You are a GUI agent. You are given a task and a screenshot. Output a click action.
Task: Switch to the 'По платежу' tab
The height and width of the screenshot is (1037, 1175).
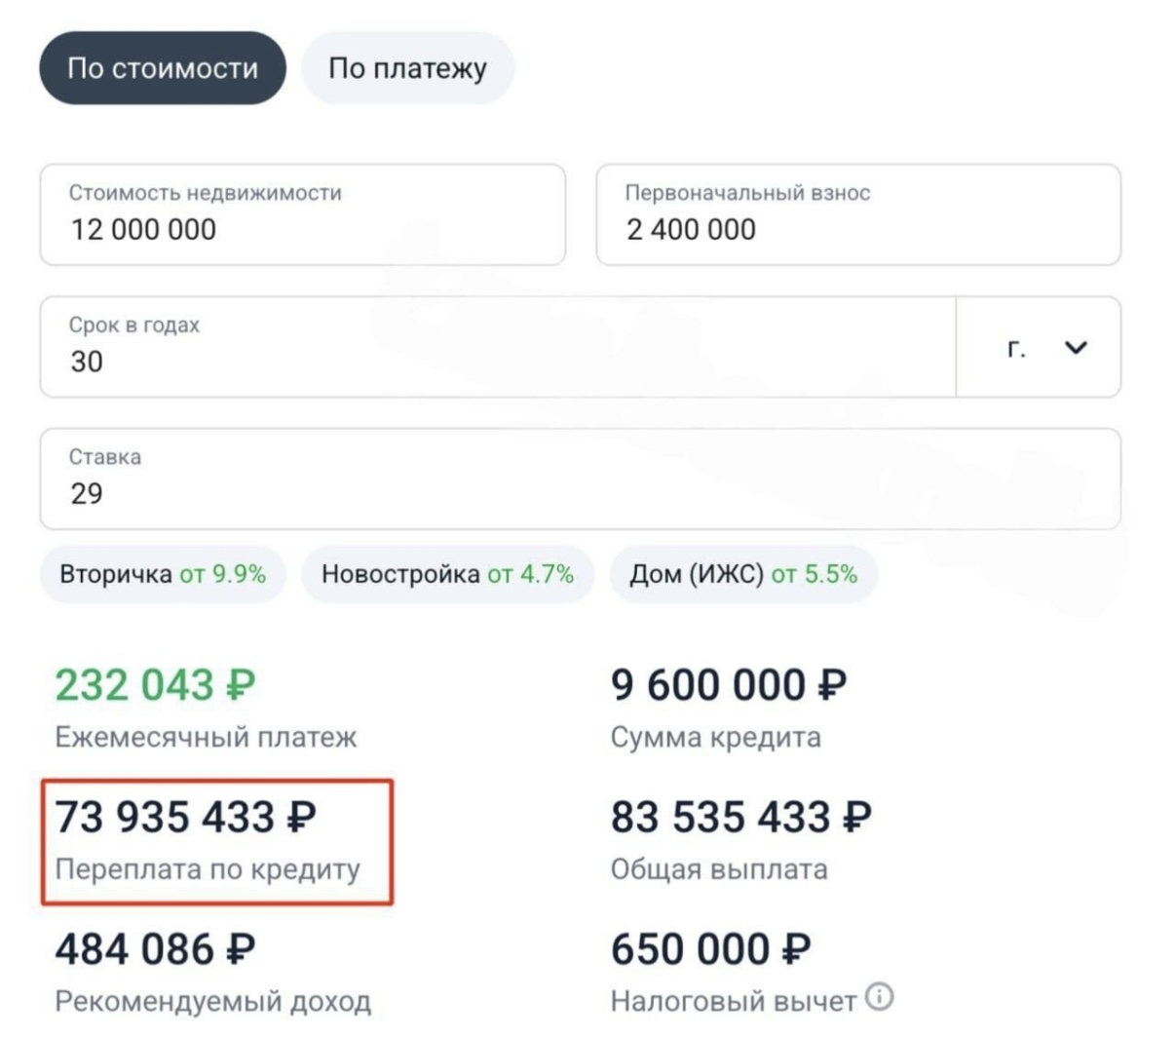coord(407,68)
